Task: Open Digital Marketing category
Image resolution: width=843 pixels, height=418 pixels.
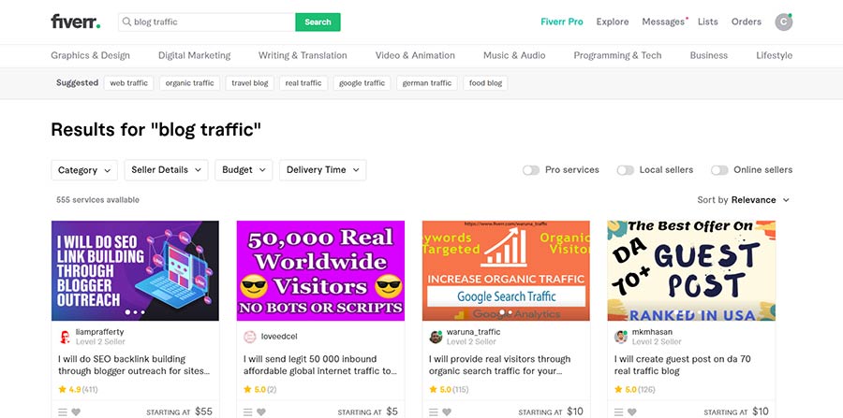Action: pos(194,55)
